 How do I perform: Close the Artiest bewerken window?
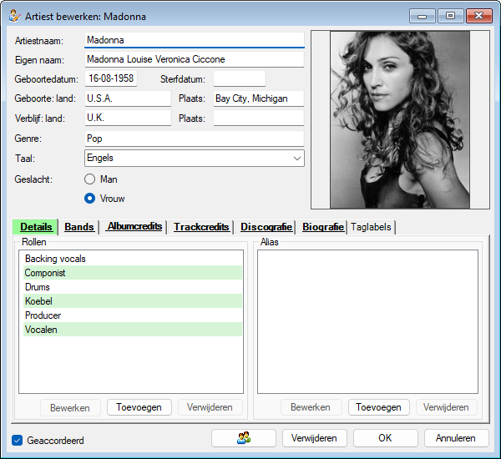[479, 16]
